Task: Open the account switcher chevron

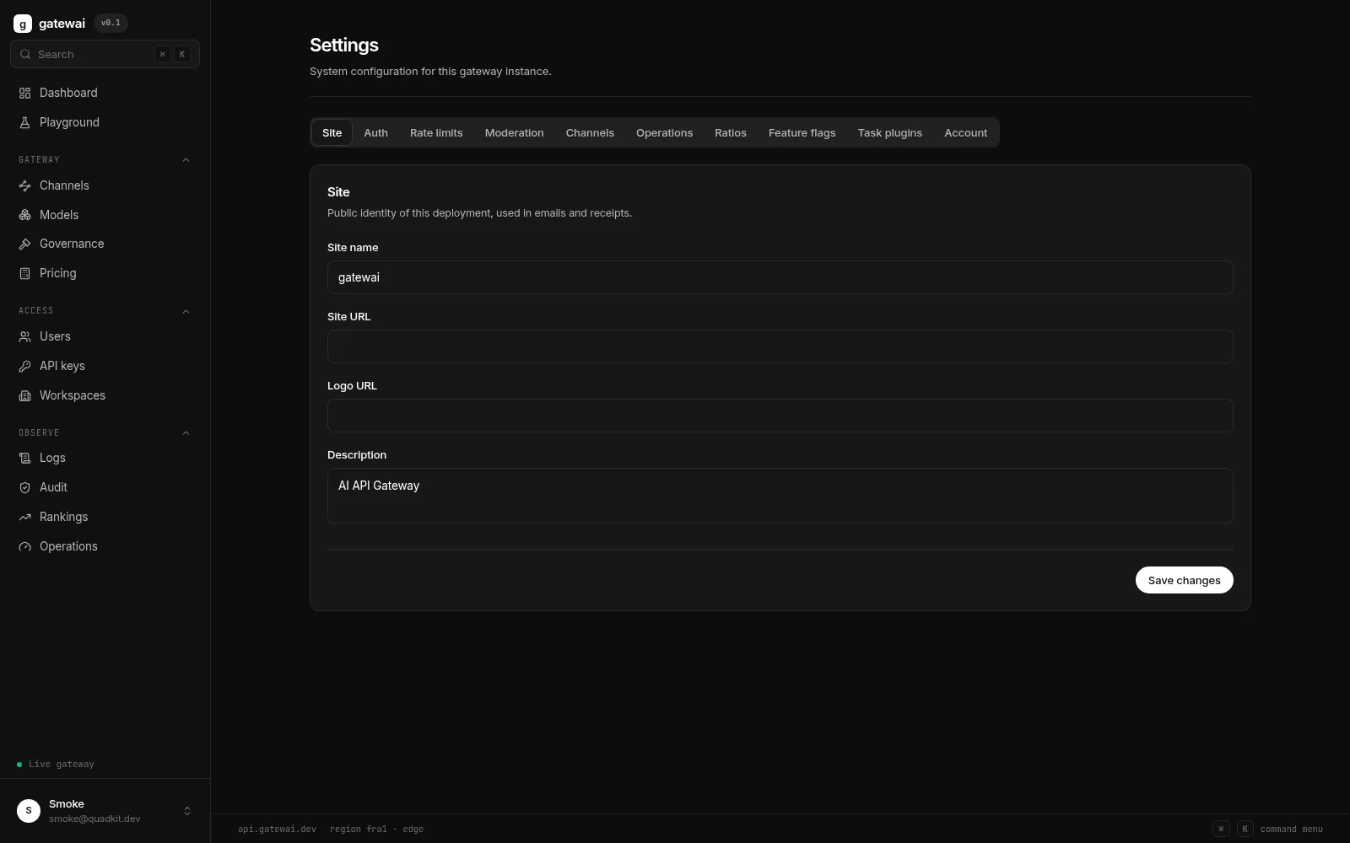Action: [187, 811]
